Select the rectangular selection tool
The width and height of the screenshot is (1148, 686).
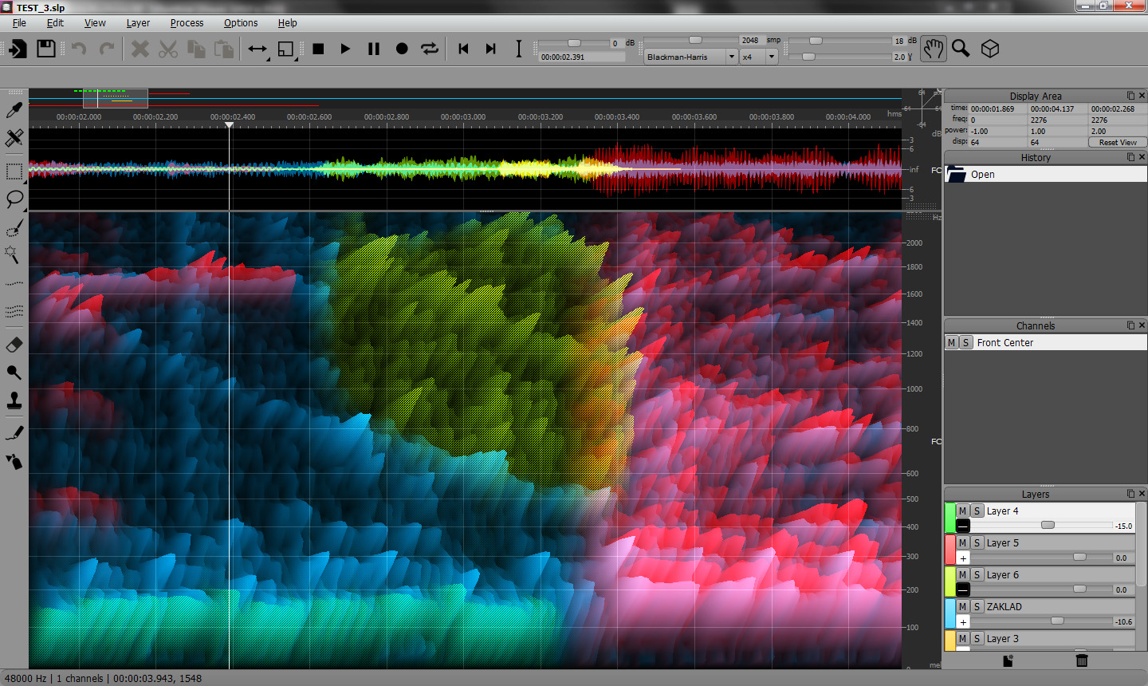[x=14, y=172]
